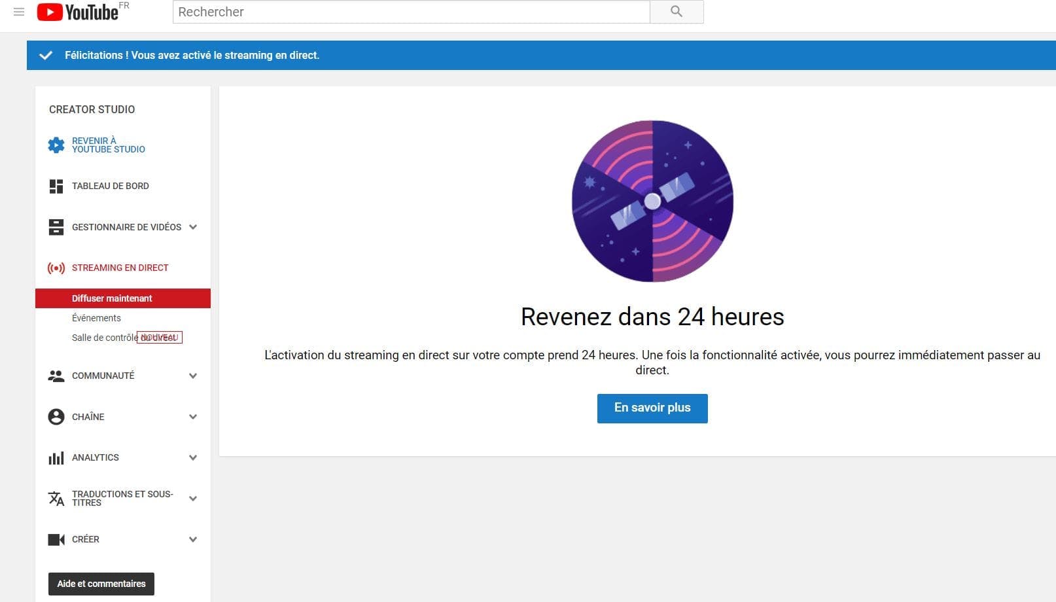The height and width of the screenshot is (602, 1056).
Task: Click the gear icon for YouTube Studio
Action: pyautogui.click(x=56, y=145)
